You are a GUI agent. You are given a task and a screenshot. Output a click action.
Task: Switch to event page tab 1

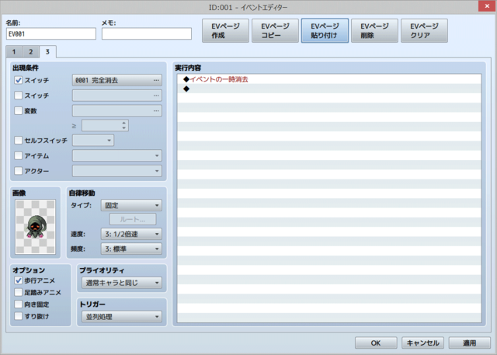(x=14, y=52)
